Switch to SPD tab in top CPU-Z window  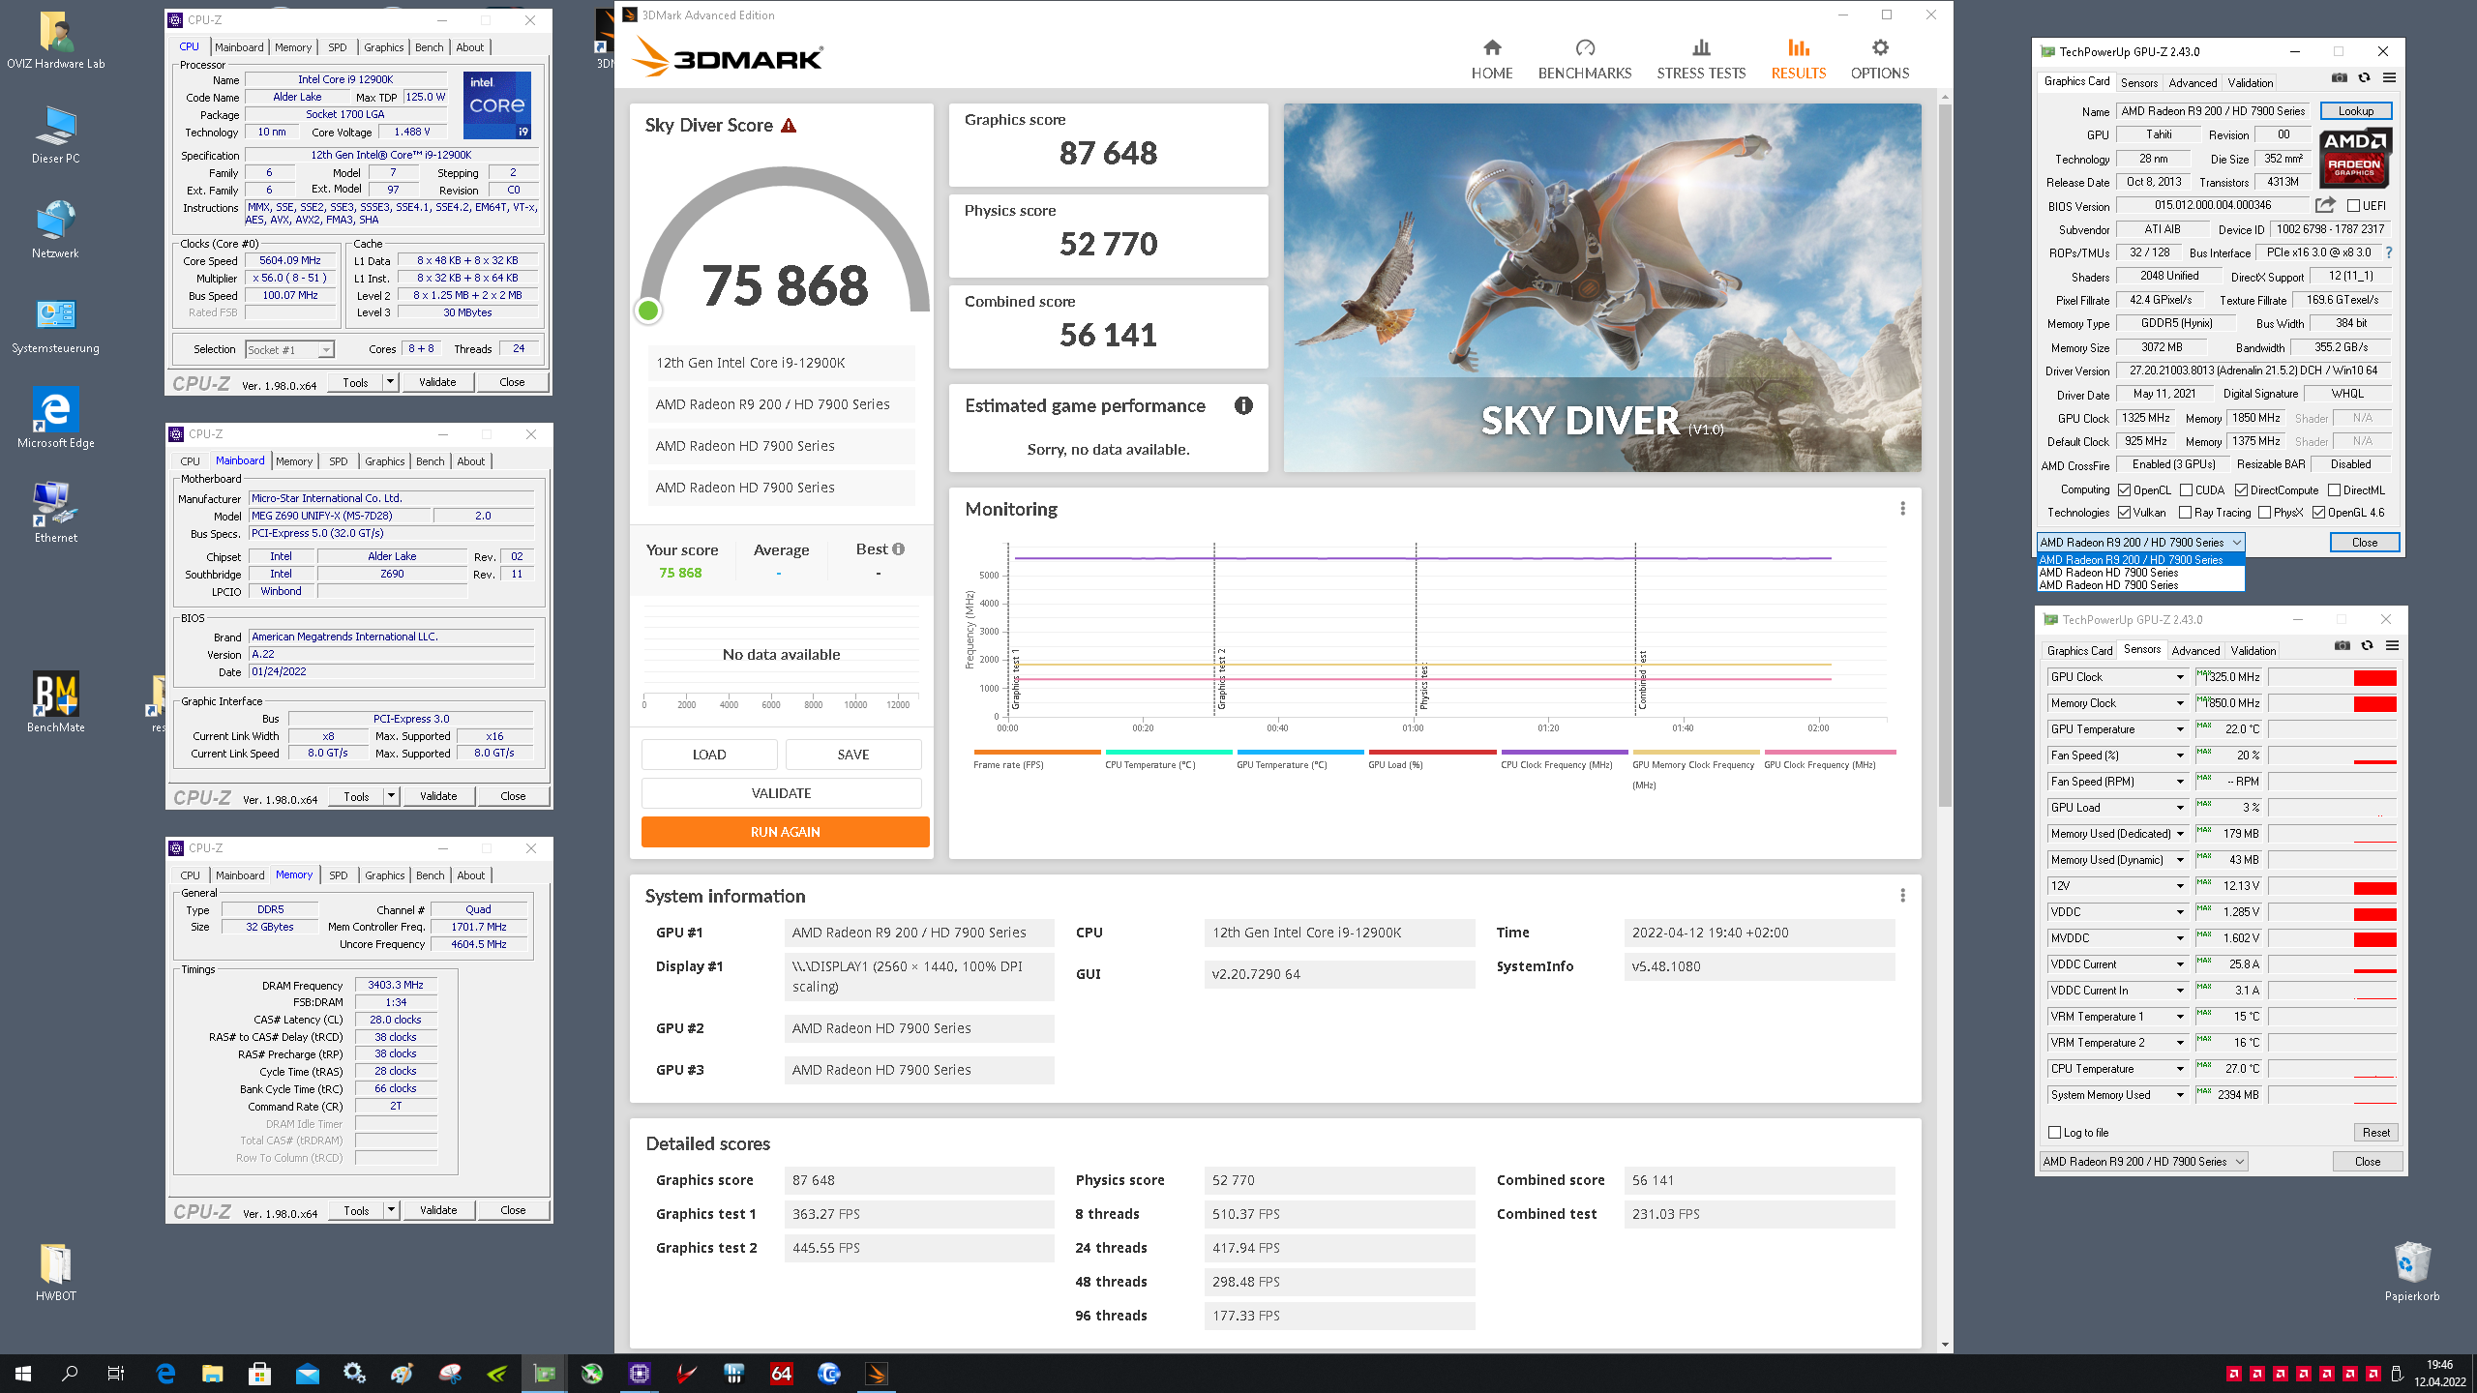(337, 47)
